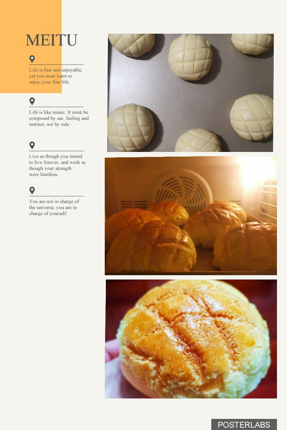The image size is (287, 430).
Task: Click the POSTERLABS badge
Action: point(244,425)
